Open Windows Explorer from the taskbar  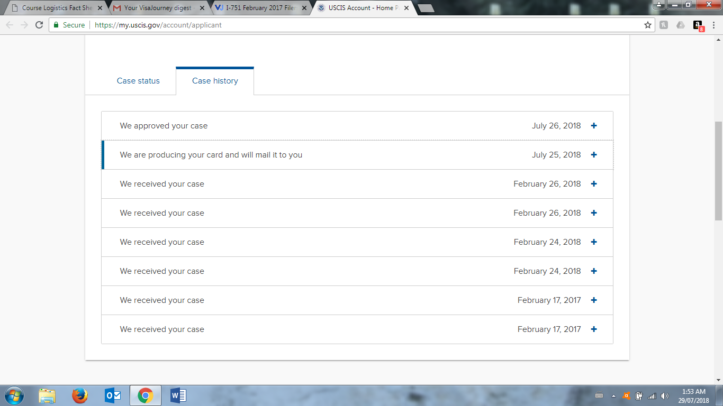(x=47, y=395)
